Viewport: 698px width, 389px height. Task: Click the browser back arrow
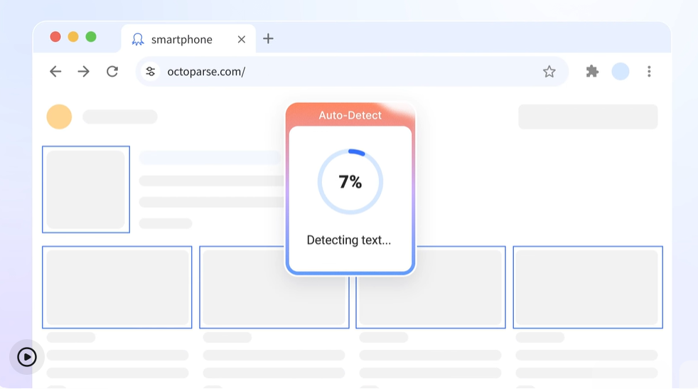point(55,71)
